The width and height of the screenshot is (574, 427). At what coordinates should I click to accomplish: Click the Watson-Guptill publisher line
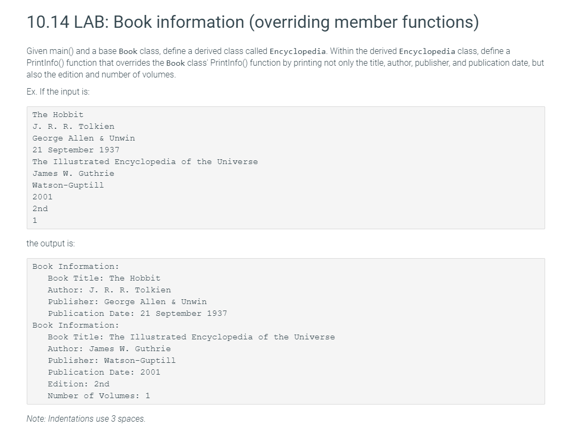tap(67, 185)
